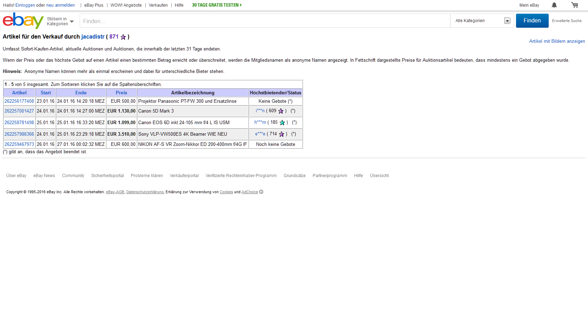Open Partnerprogramm footer link
The width and height of the screenshot is (588, 317).
pos(330,176)
